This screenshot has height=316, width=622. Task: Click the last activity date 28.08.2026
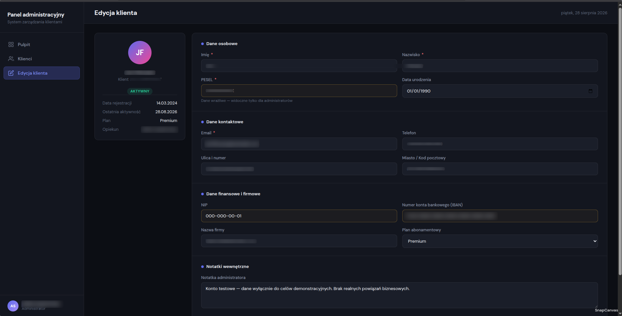click(166, 112)
